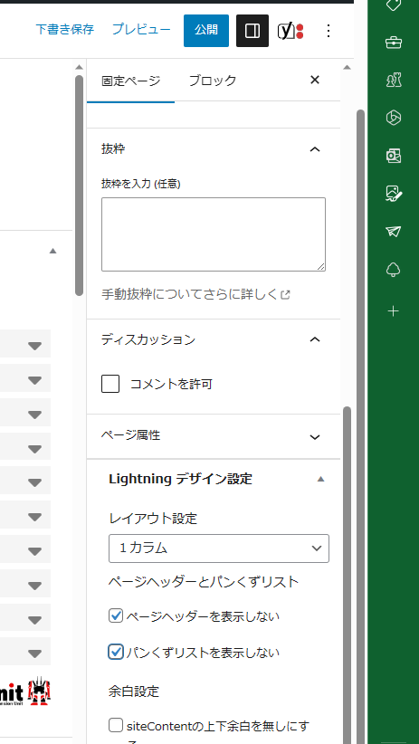This screenshot has height=744, width=419.
Task: Switch to the ブロック tab
Action: point(212,81)
